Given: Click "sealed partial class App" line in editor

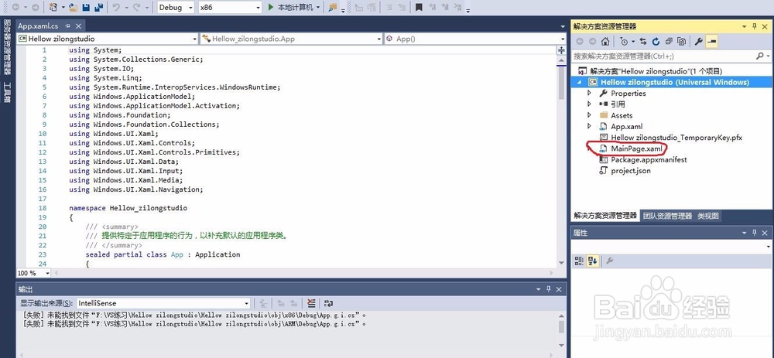Looking at the screenshot, I should click(x=163, y=254).
